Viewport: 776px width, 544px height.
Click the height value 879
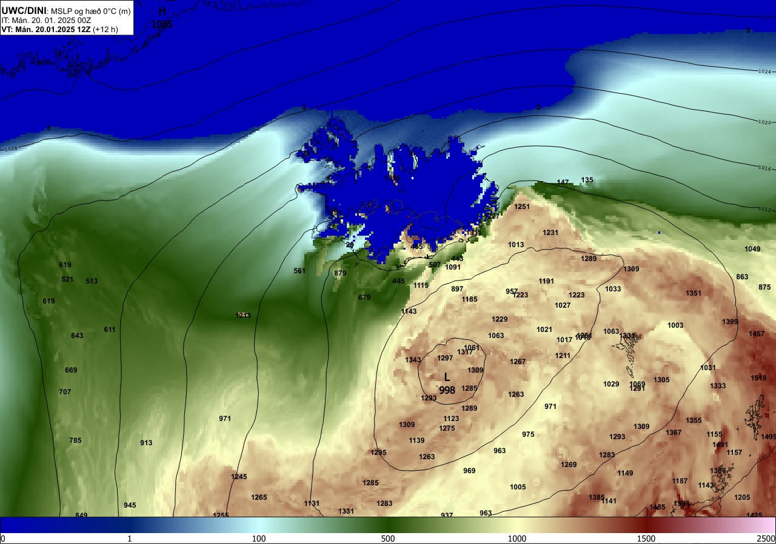[340, 273]
